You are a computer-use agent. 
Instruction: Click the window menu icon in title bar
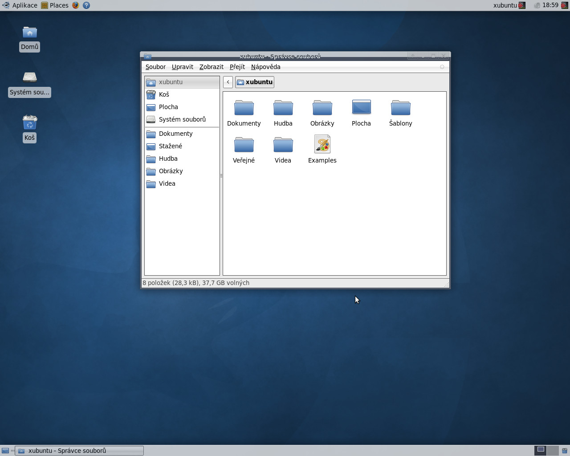click(147, 56)
